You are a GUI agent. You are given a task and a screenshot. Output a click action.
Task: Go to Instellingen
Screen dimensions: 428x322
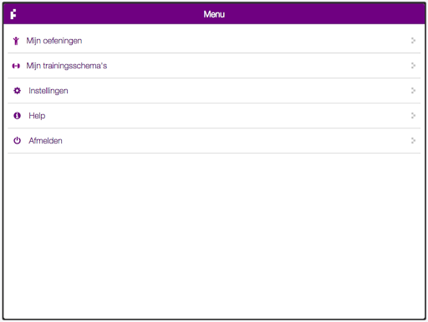point(48,91)
